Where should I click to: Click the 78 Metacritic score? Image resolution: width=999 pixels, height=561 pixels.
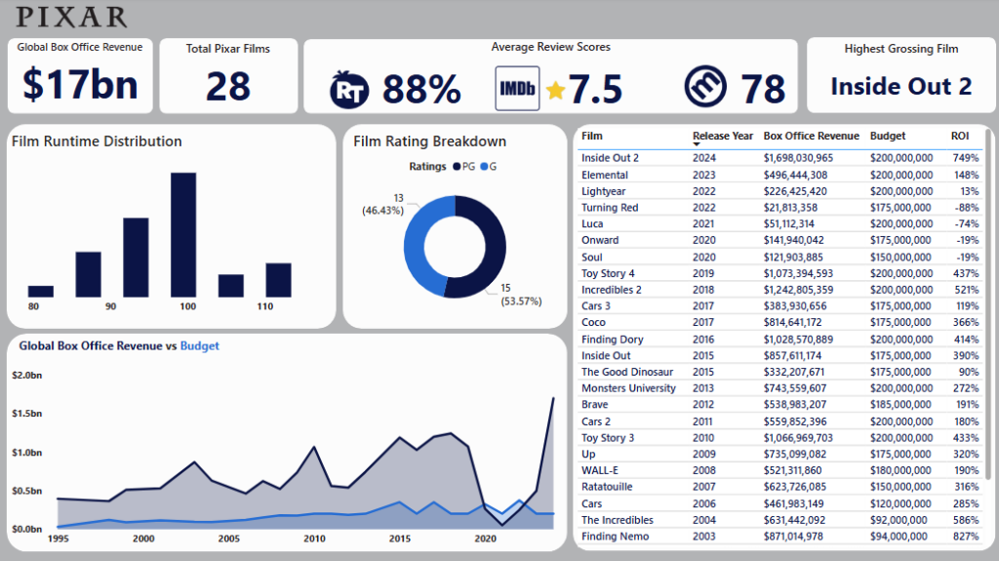tap(763, 89)
